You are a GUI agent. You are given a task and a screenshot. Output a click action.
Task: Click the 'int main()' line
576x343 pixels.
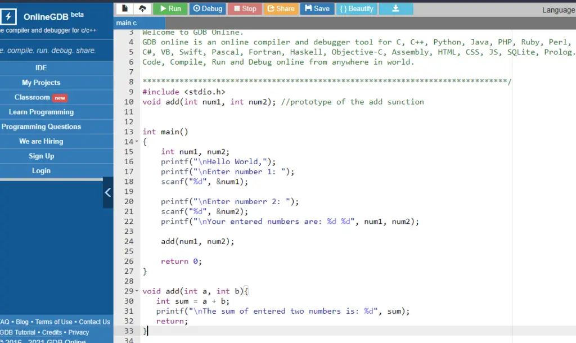pyautogui.click(x=165, y=132)
